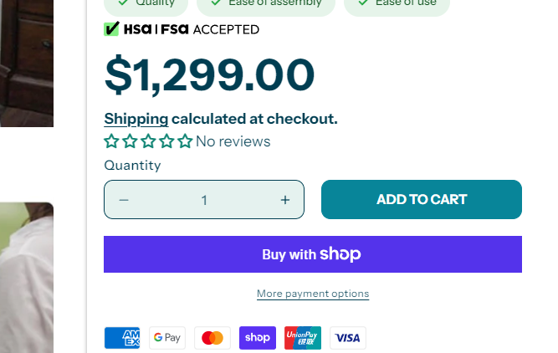Click the Ease of use badge
This screenshot has height=353, width=558.
(404, 4)
